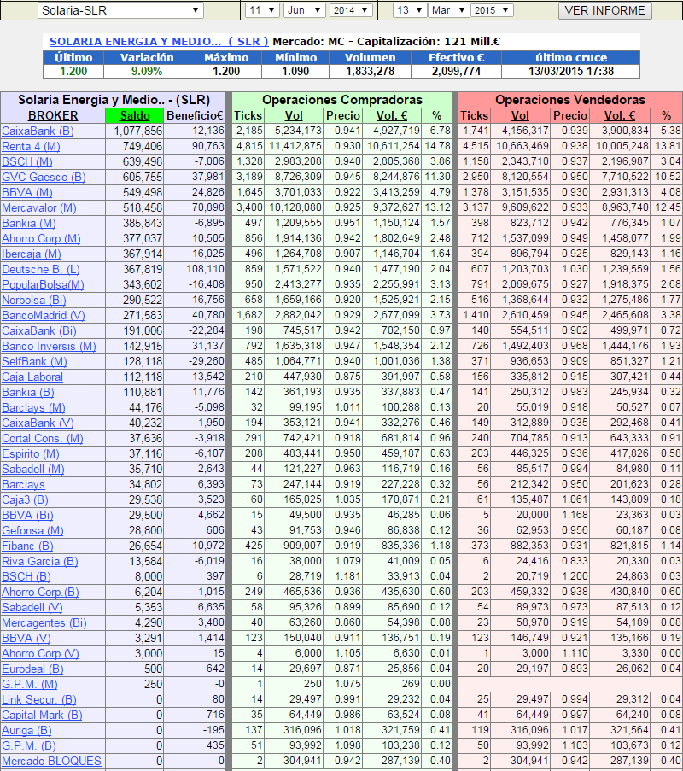Open the SOLARIA ENERGIA Y MEDIO (SLR) link
The width and height of the screenshot is (683, 771).
(x=159, y=41)
